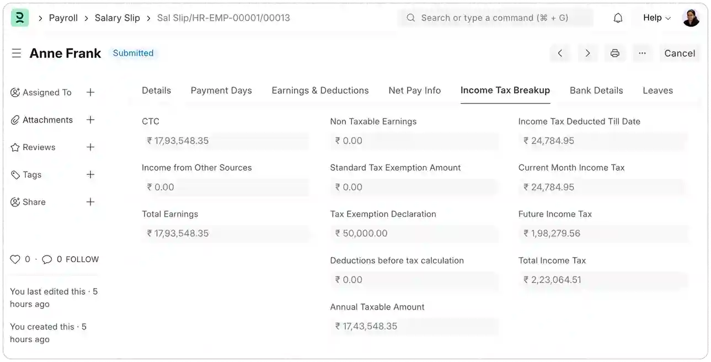
Task: Click the Tags icon in the sidebar
Action: pyautogui.click(x=15, y=174)
